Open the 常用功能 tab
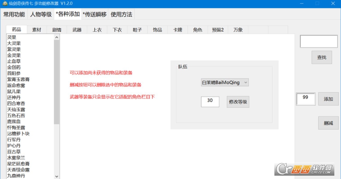 [x=14, y=14]
